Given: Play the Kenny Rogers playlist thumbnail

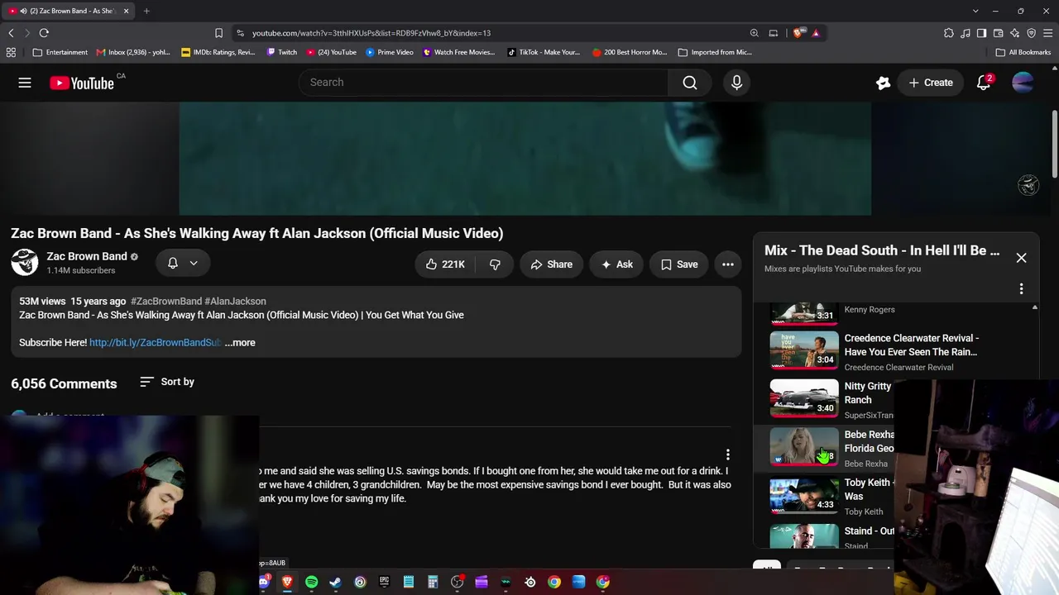Looking at the screenshot, I should [804, 313].
